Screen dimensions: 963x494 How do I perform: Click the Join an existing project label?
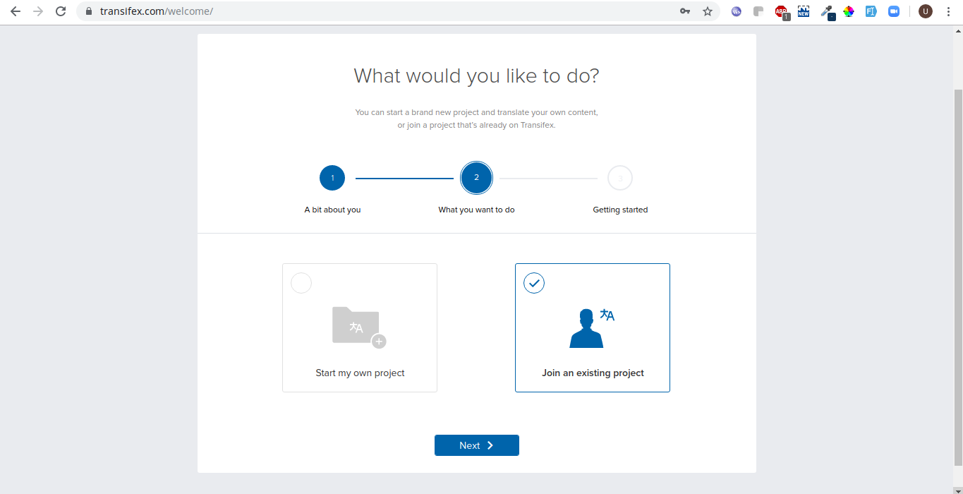pos(593,373)
